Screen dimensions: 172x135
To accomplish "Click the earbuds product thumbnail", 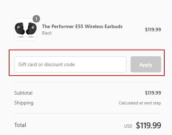I will click(x=26, y=30).
